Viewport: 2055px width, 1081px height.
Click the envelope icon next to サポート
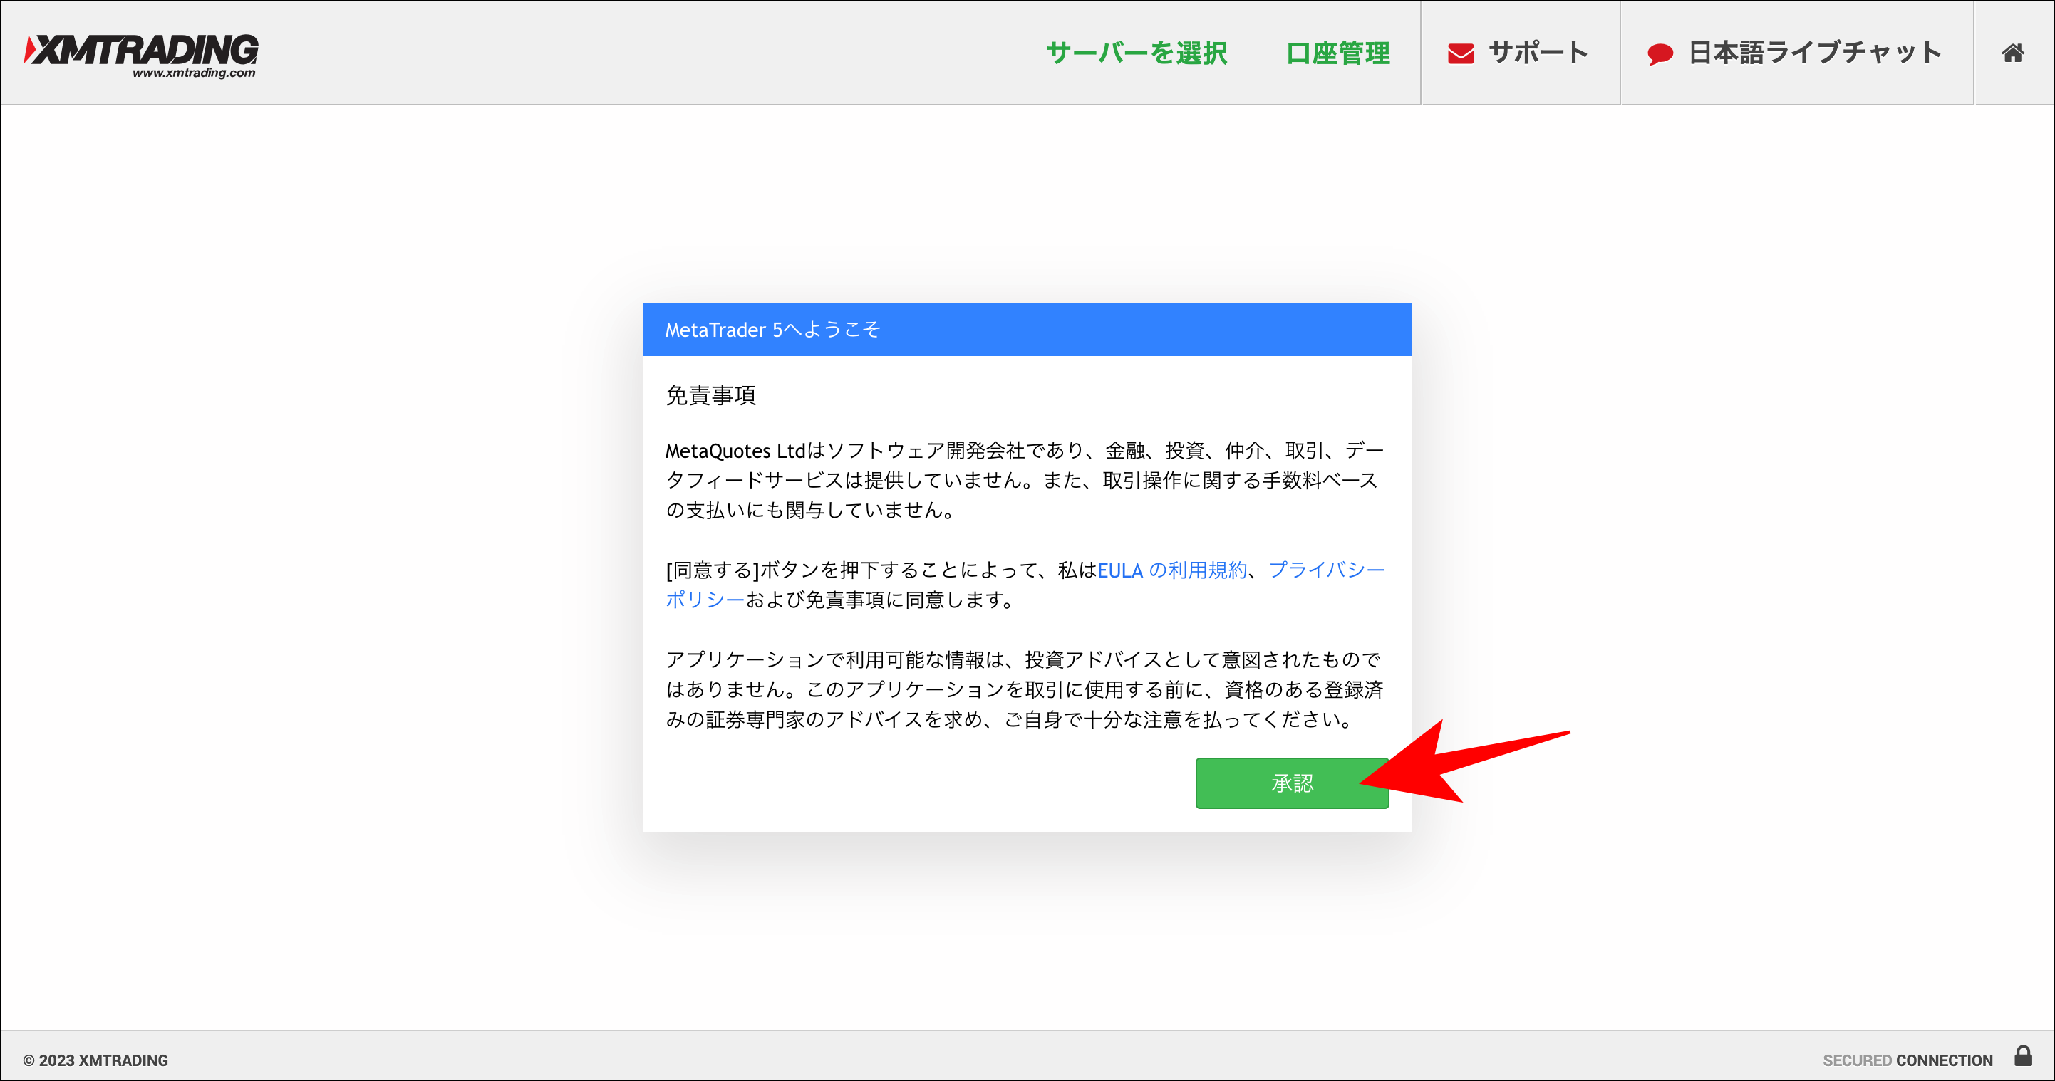pos(1461,53)
